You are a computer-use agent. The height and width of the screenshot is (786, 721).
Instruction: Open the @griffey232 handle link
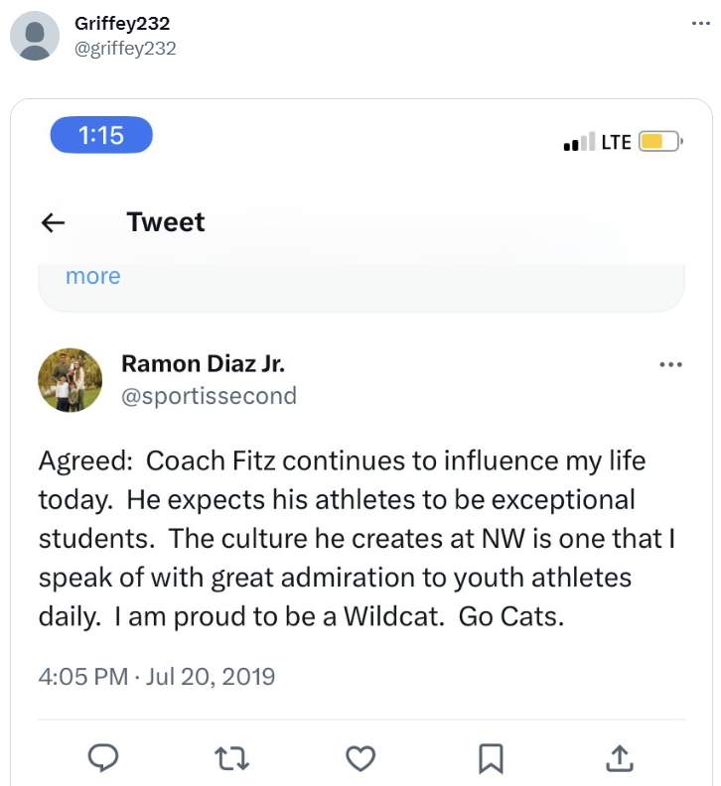(x=125, y=48)
